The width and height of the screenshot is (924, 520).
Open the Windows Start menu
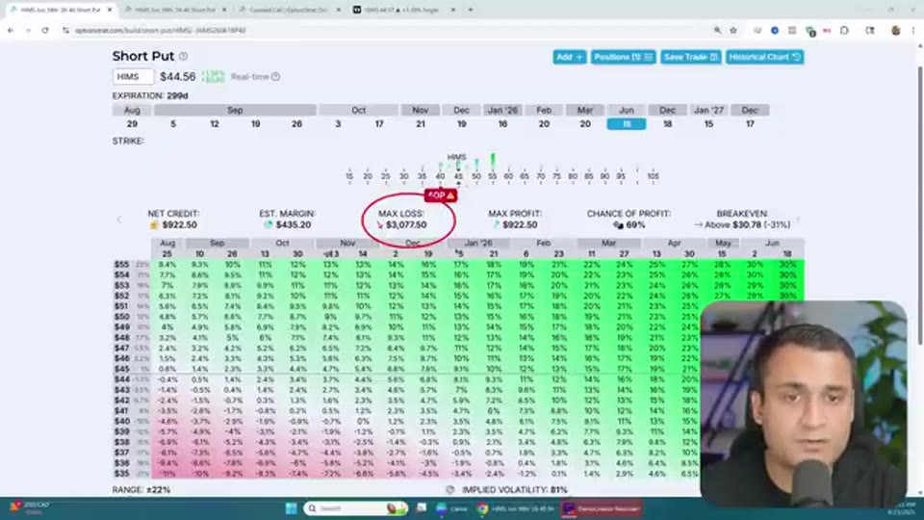pyautogui.click(x=291, y=508)
